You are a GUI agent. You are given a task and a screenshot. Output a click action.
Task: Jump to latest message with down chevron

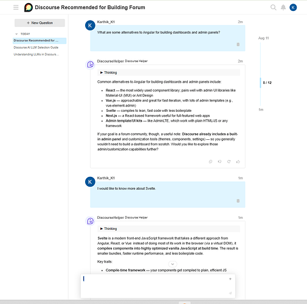point(173,264)
